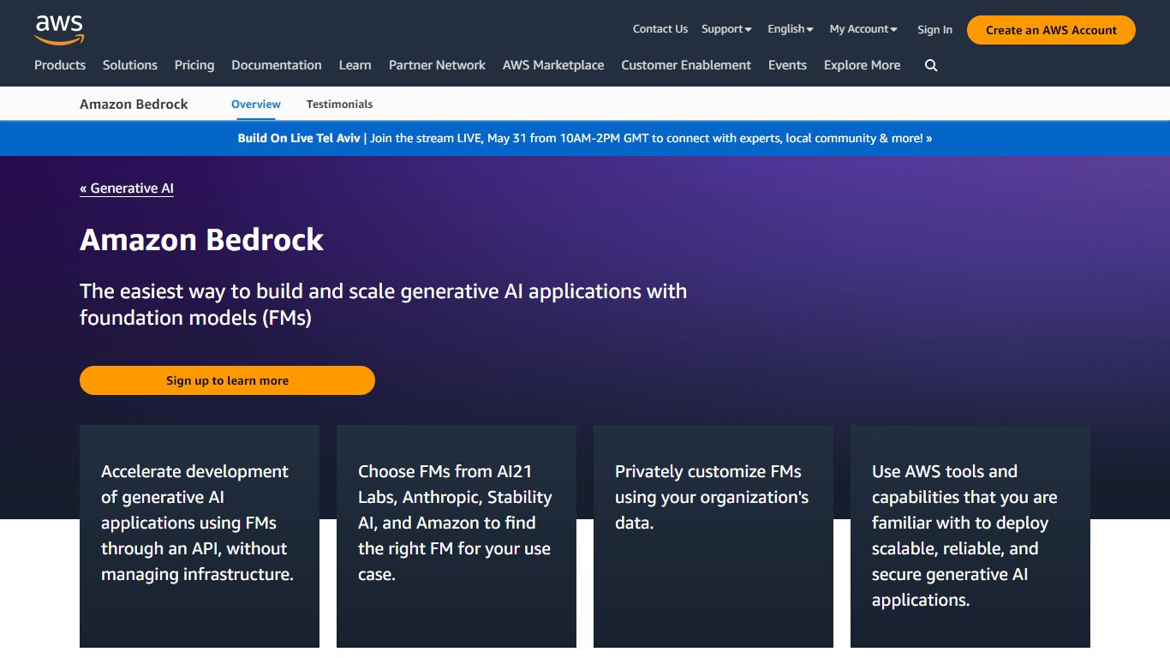Open the search magnifier

click(930, 65)
